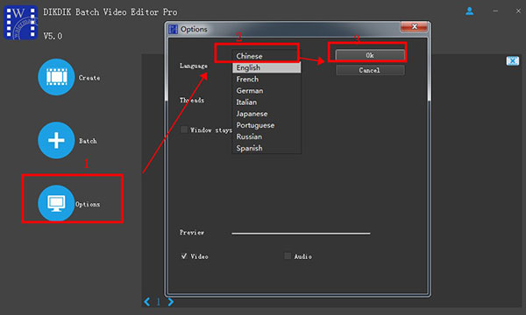Go to previous page arrow
The height and width of the screenshot is (315, 526).
[x=147, y=302]
